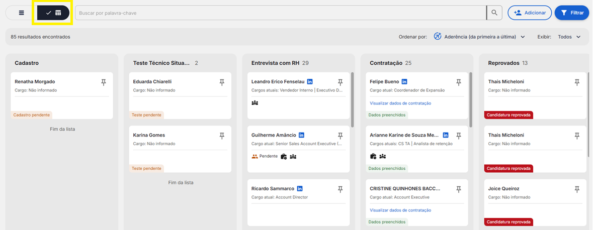Open Guilherme Amâncio's LinkedIn icon
Viewport: 593px width, 230px height.
[x=301, y=135]
